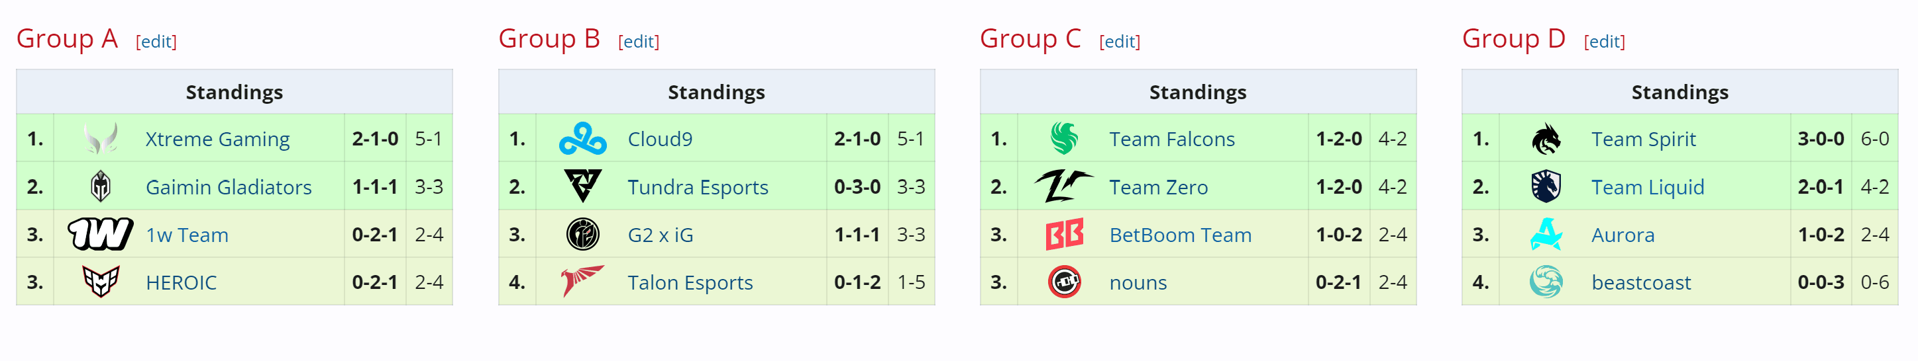Click the Cloud9 cloud logo

pyautogui.click(x=582, y=139)
